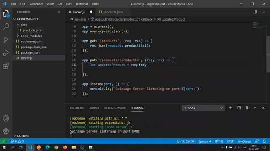Switch to the PROBLEMS panel tab
The width and height of the screenshot is (270, 151).
(x=77, y=108)
